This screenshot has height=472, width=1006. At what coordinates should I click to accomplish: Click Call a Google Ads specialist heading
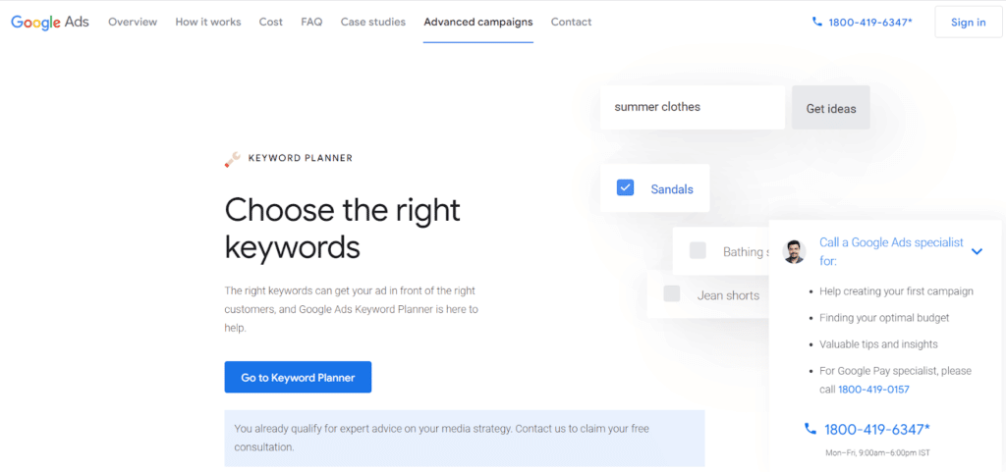pyautogui.click(x=891, y=251)
